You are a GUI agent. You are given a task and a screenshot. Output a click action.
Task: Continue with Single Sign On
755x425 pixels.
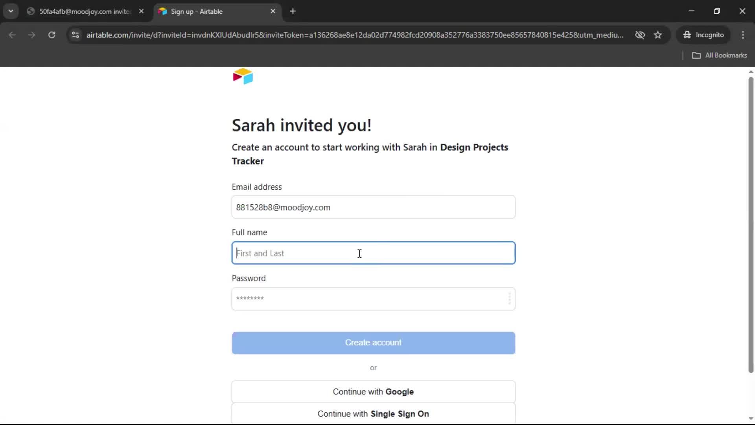tap(373, 414)
